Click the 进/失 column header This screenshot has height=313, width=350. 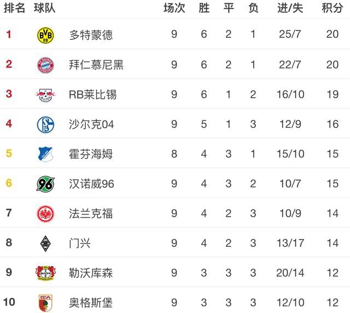(290, 8)
